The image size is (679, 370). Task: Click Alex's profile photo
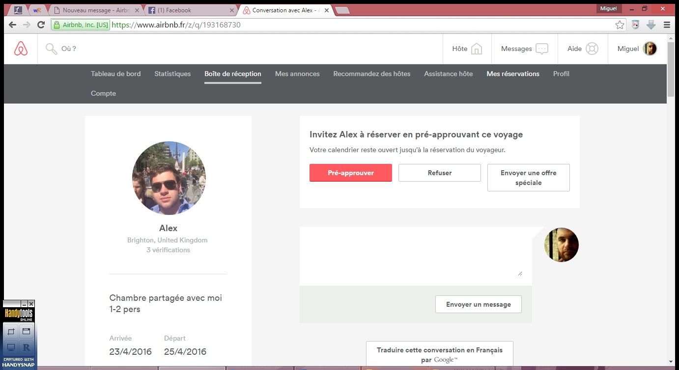(169, 178)
